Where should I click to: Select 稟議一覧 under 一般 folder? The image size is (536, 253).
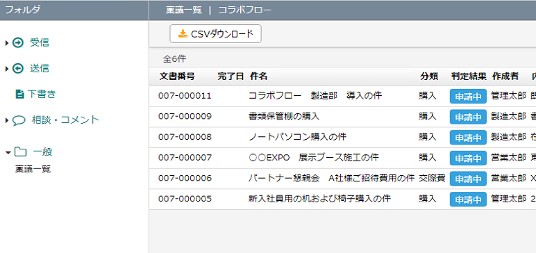33,169
